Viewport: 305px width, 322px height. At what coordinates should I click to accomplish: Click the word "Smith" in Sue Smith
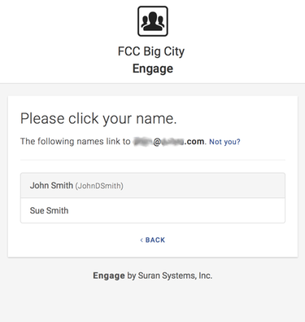click(x=57, y=210)
